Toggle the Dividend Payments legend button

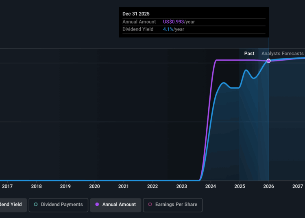(x=58, y=205)
